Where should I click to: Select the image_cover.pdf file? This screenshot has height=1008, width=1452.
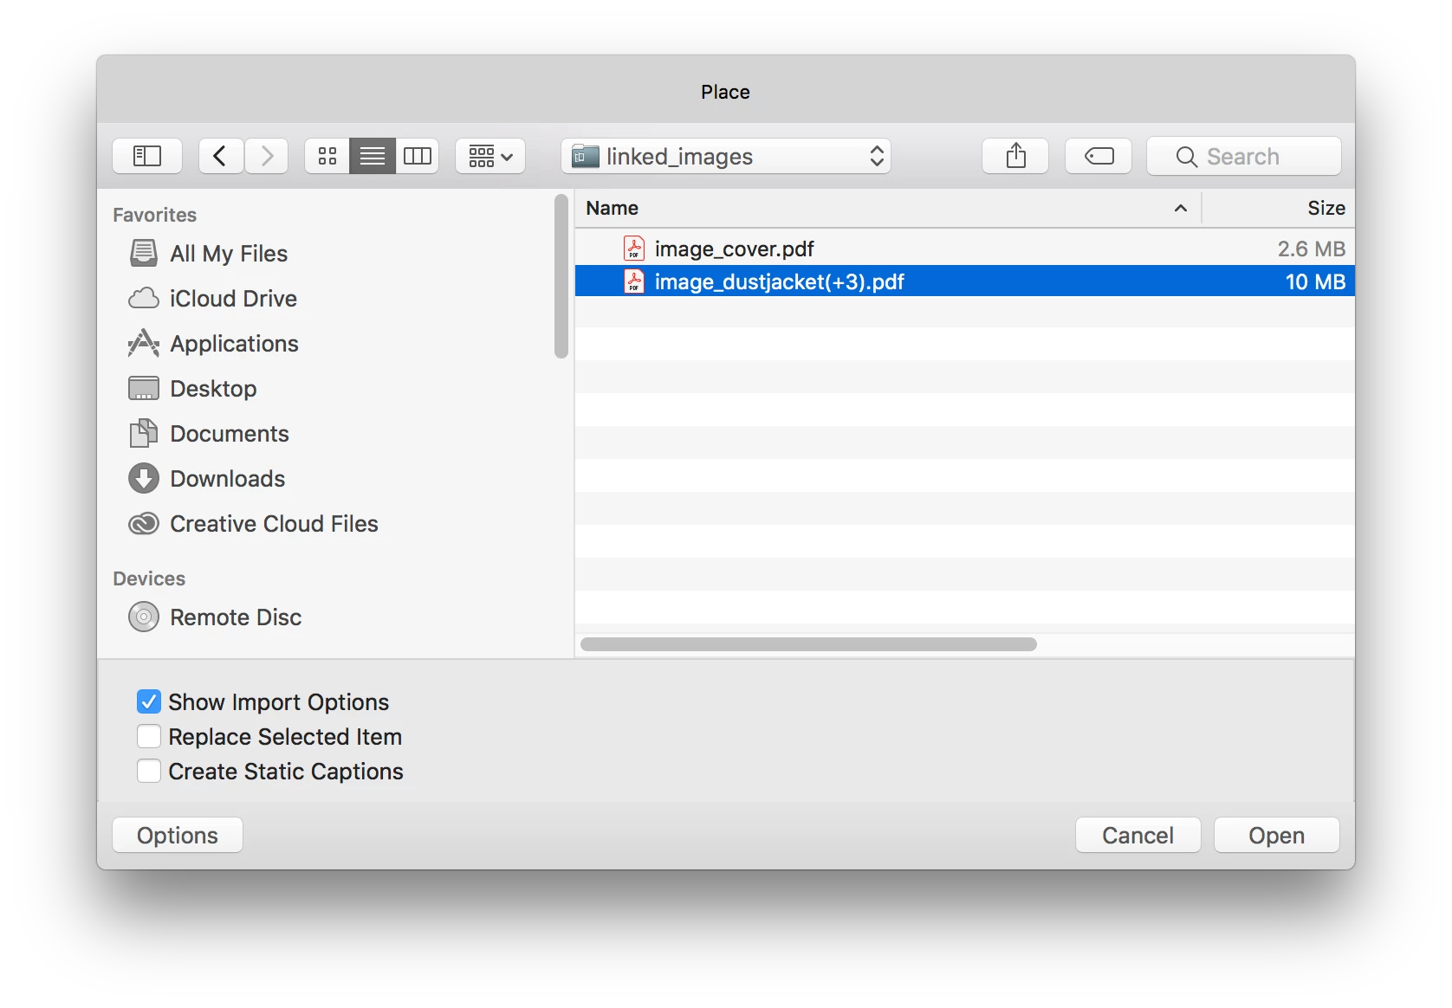pyautogui.click(x=964, y=249)
